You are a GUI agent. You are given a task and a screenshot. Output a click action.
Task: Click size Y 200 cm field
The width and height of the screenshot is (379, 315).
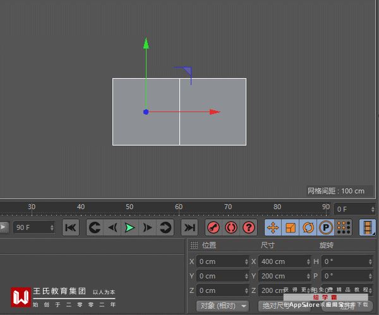[285, 276]
